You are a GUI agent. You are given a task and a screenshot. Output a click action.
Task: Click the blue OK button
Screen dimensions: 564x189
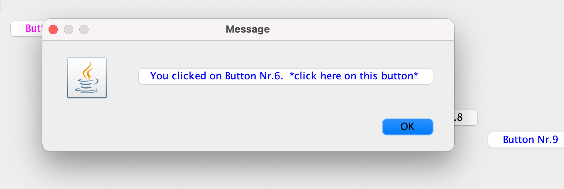point(407,127)
